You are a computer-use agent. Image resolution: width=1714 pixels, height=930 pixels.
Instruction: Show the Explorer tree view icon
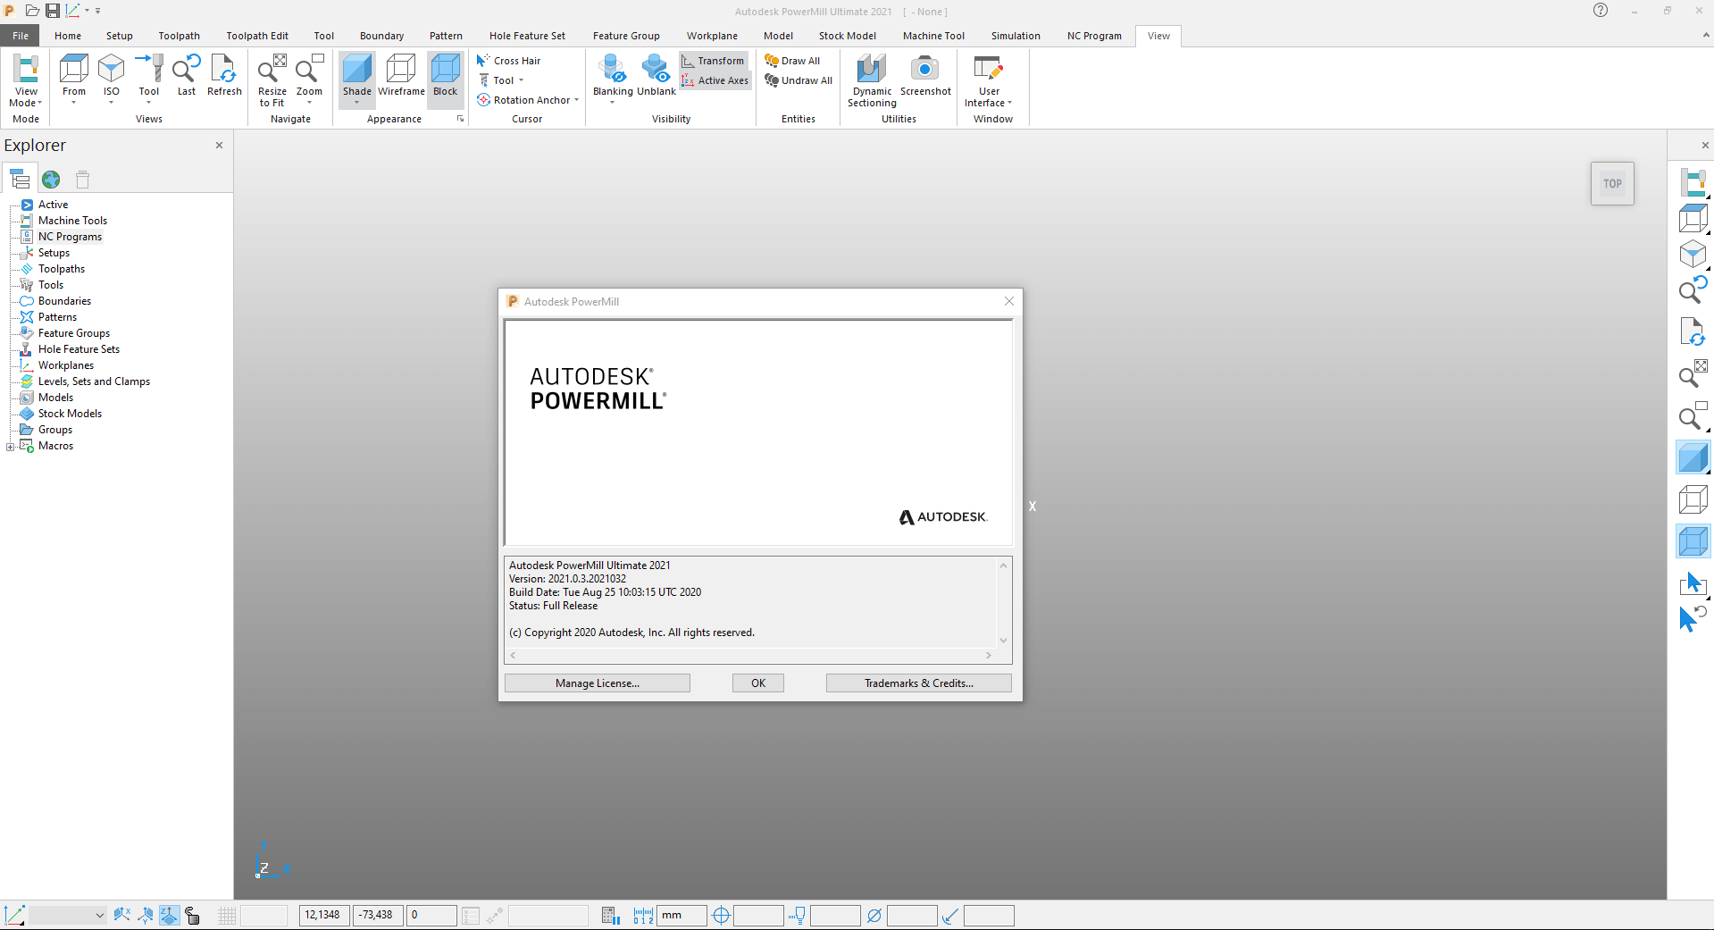click(20, 179)
